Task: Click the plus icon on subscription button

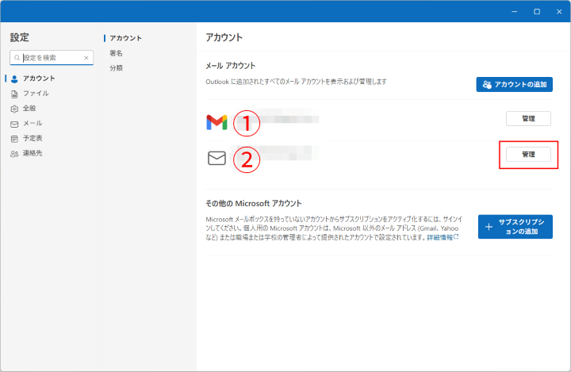Action: coord(489,227)
